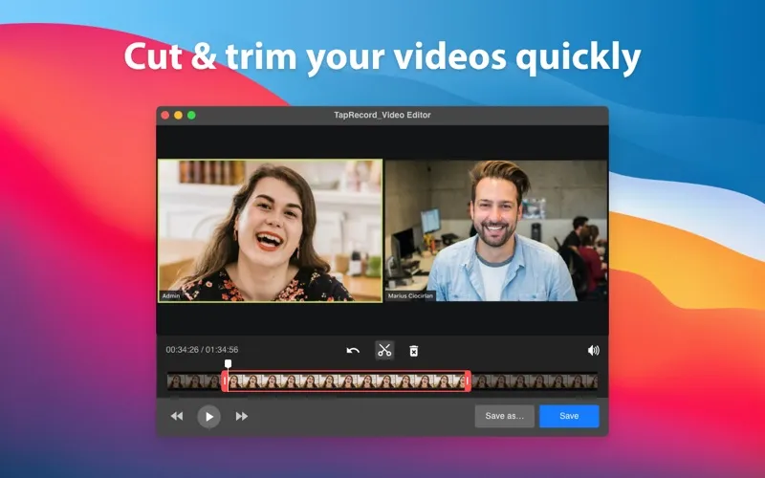Click the 00:34:26 / 01:34:56 time readout
This screenshot has width=765, height=478.
pos(202,350)
